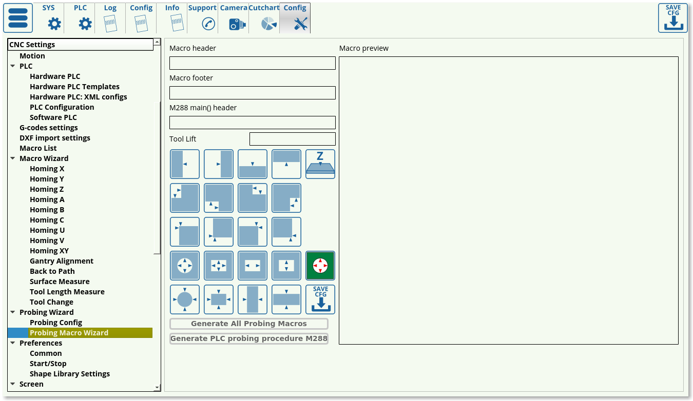
Task: Collapse the Preferences tree node
Action: tap(13, 343)
